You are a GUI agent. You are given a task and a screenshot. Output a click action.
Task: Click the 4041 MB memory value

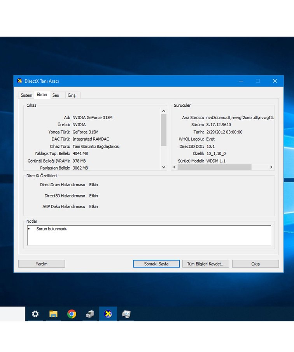click(80, 154)
